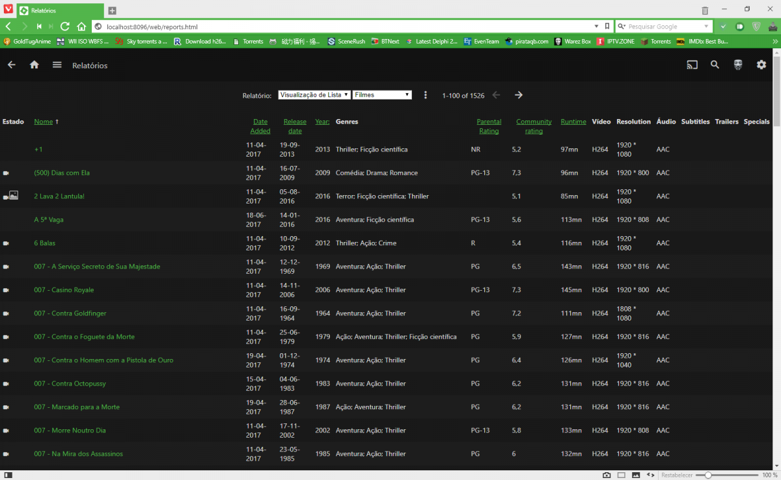This screenshot has height=480, width=781.
Task: Open Warez Box bookmark
Action: (x=573, y=41)
